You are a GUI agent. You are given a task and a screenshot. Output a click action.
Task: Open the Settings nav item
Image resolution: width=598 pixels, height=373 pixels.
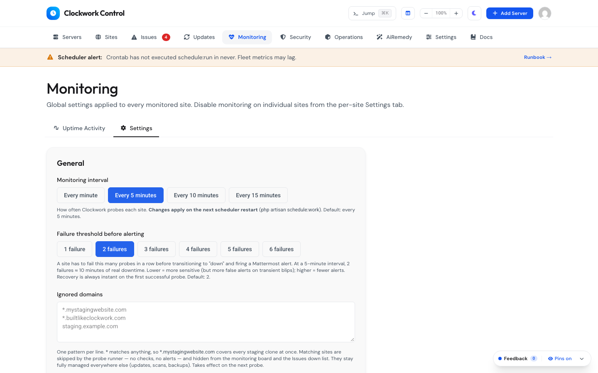441,37
